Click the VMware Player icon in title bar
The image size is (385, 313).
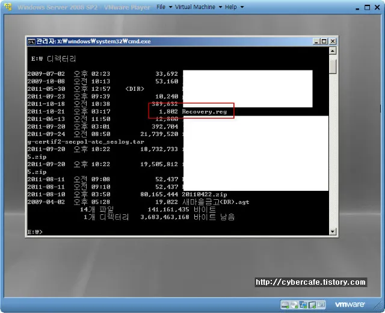[8, 7]
